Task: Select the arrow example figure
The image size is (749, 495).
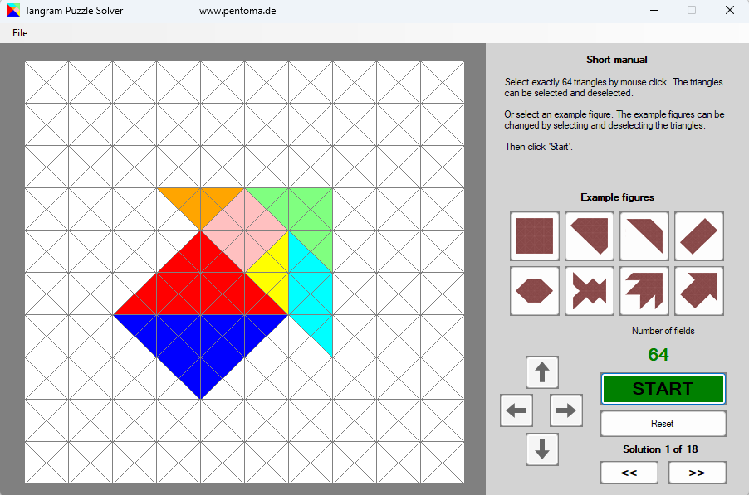Action: pos(644,291)
